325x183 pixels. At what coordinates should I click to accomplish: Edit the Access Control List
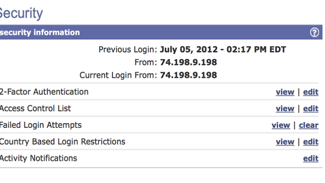[311, 108]
